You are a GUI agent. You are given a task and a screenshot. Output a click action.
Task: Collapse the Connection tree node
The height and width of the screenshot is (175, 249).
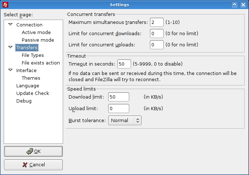pos(11,24)
